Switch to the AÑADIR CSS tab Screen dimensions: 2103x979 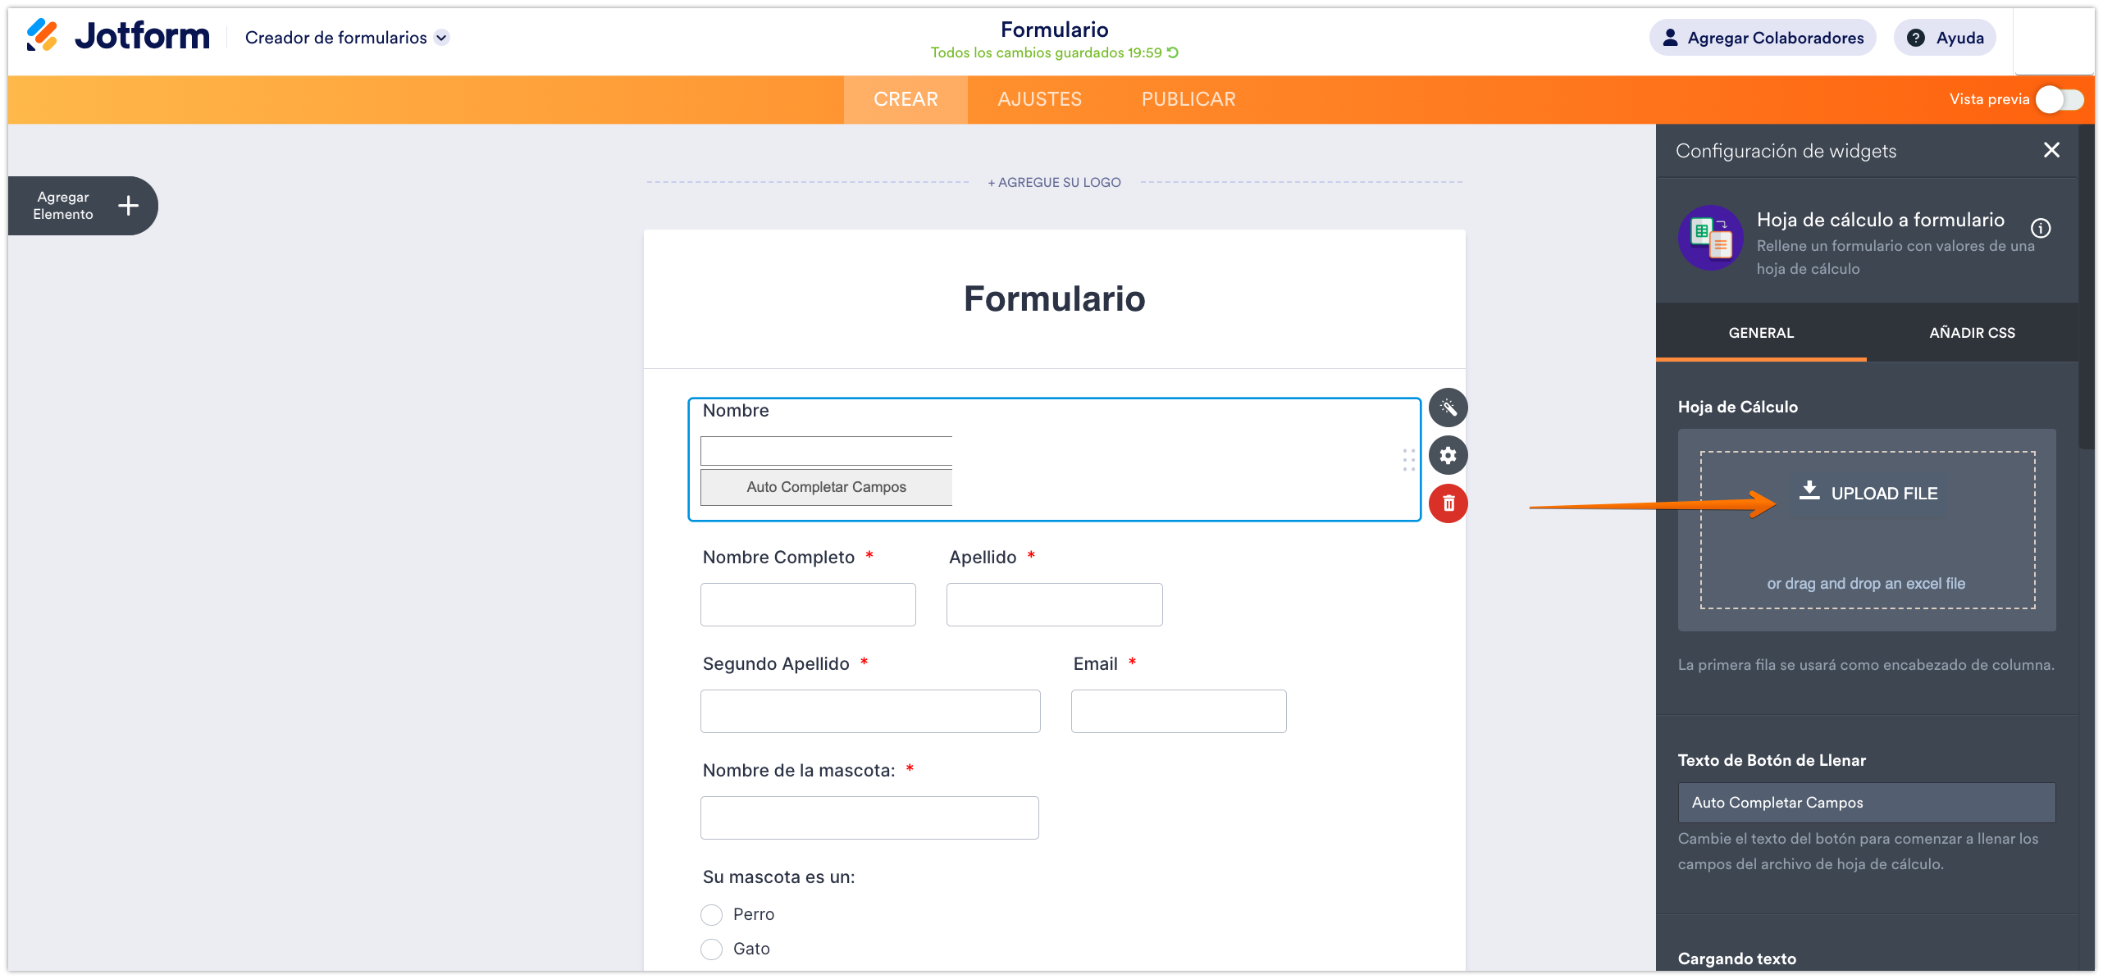click(1972, 333)
